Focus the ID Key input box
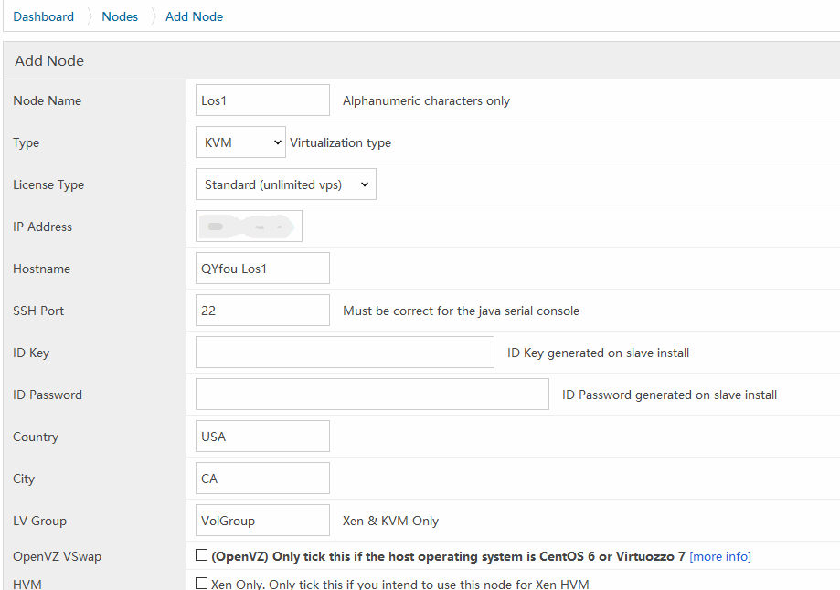This screenshot has width=840, height=590. 345,353
